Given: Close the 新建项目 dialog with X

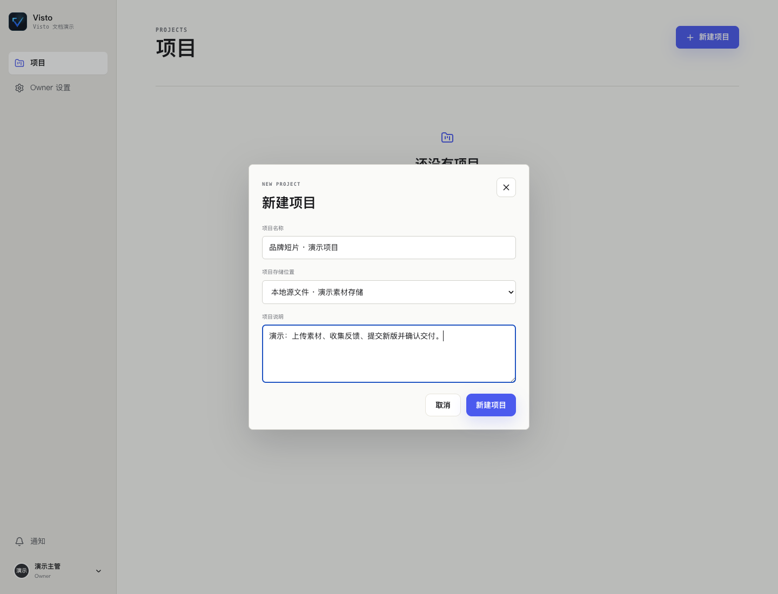Looking at the screenshot, I should pyautogui.click(x=506, y=187).
